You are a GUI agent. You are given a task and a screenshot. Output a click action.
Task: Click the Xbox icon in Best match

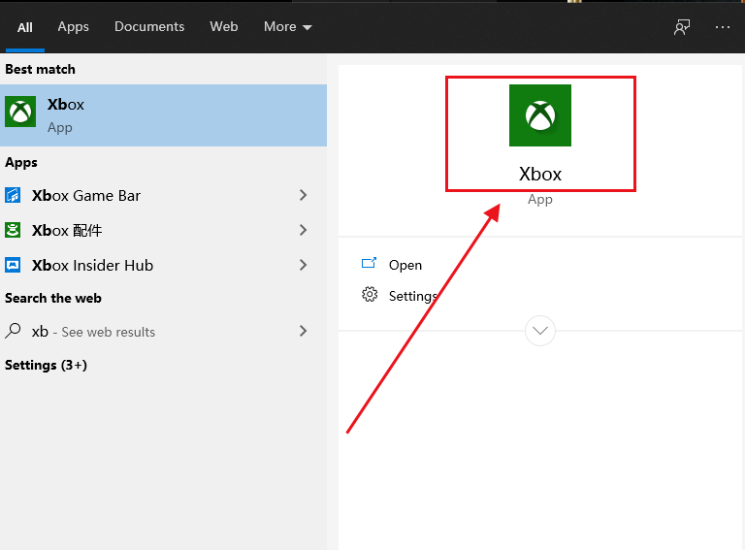[x=20, y=113]
